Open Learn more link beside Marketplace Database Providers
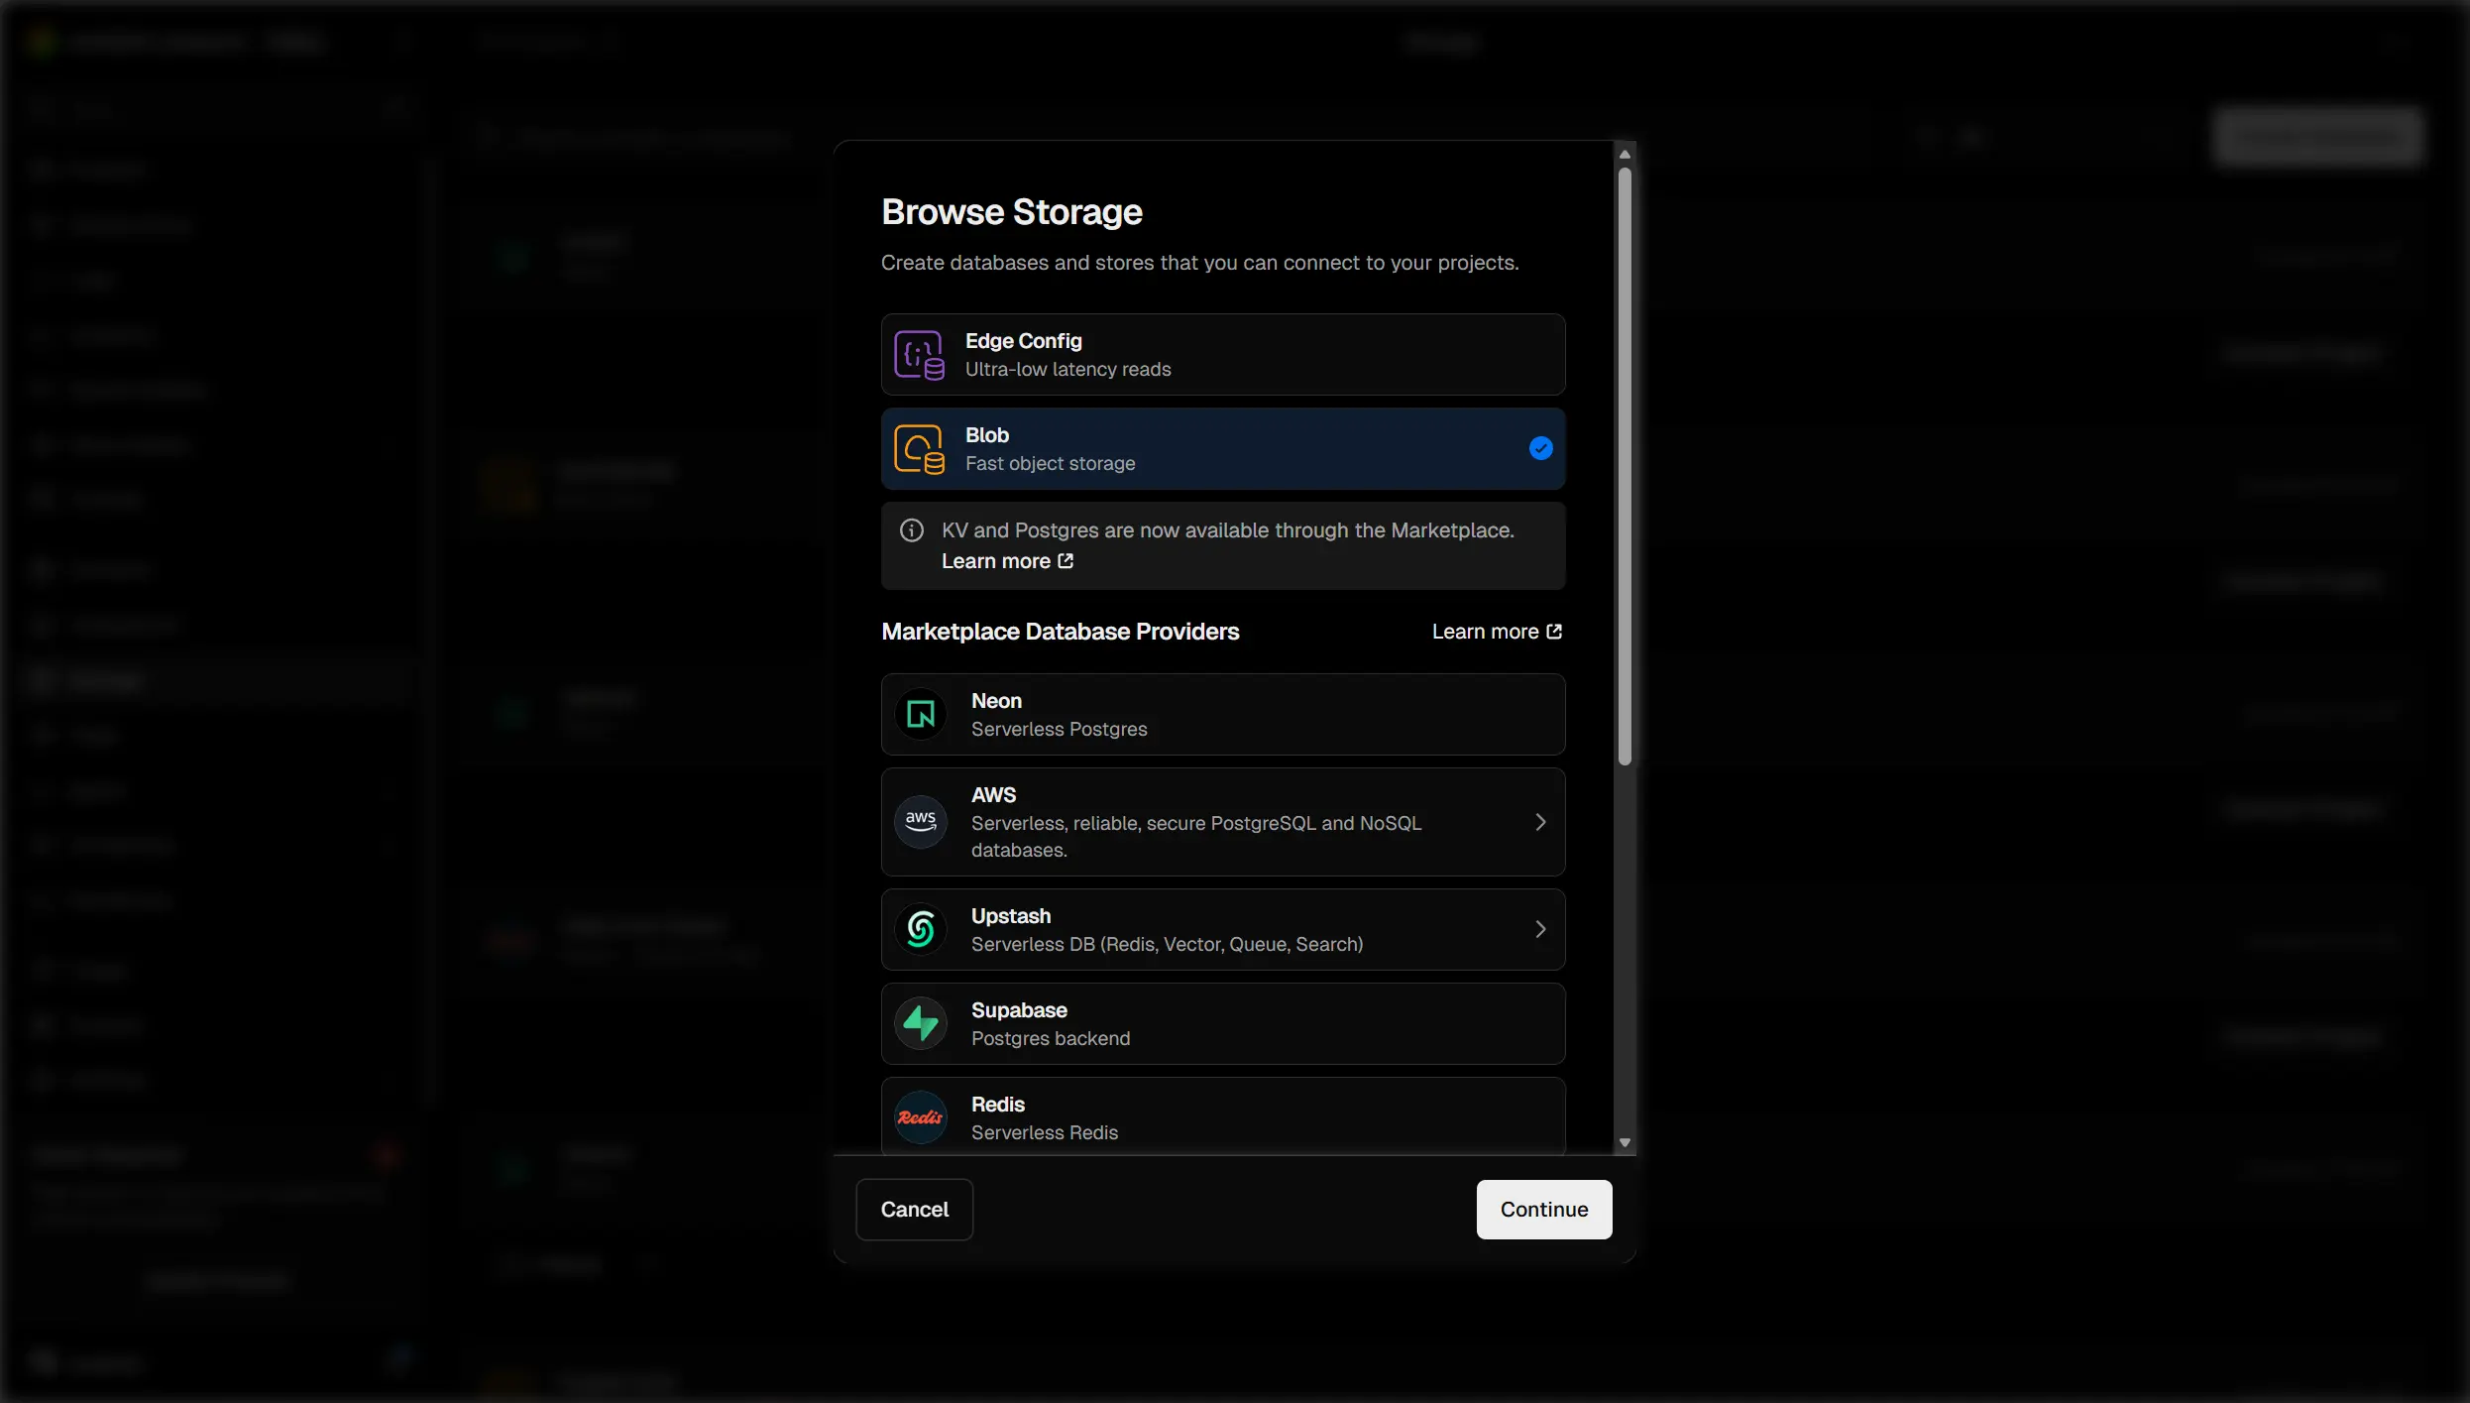This screenshot has height=1403, width=2470. (1496, 632)
